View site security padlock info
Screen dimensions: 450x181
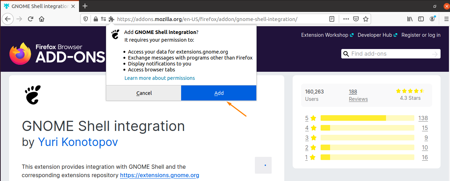coord(95,19)
